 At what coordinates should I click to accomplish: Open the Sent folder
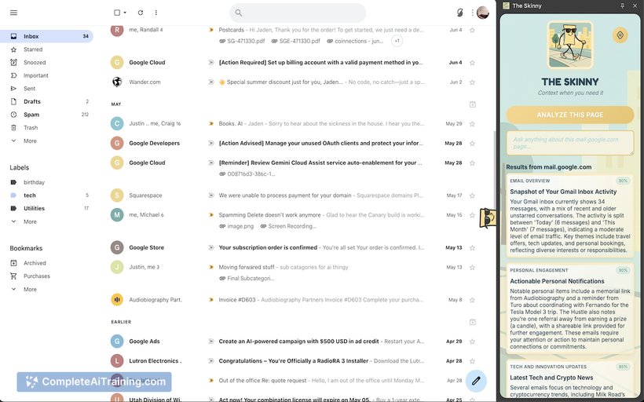(x=46, y=89)
